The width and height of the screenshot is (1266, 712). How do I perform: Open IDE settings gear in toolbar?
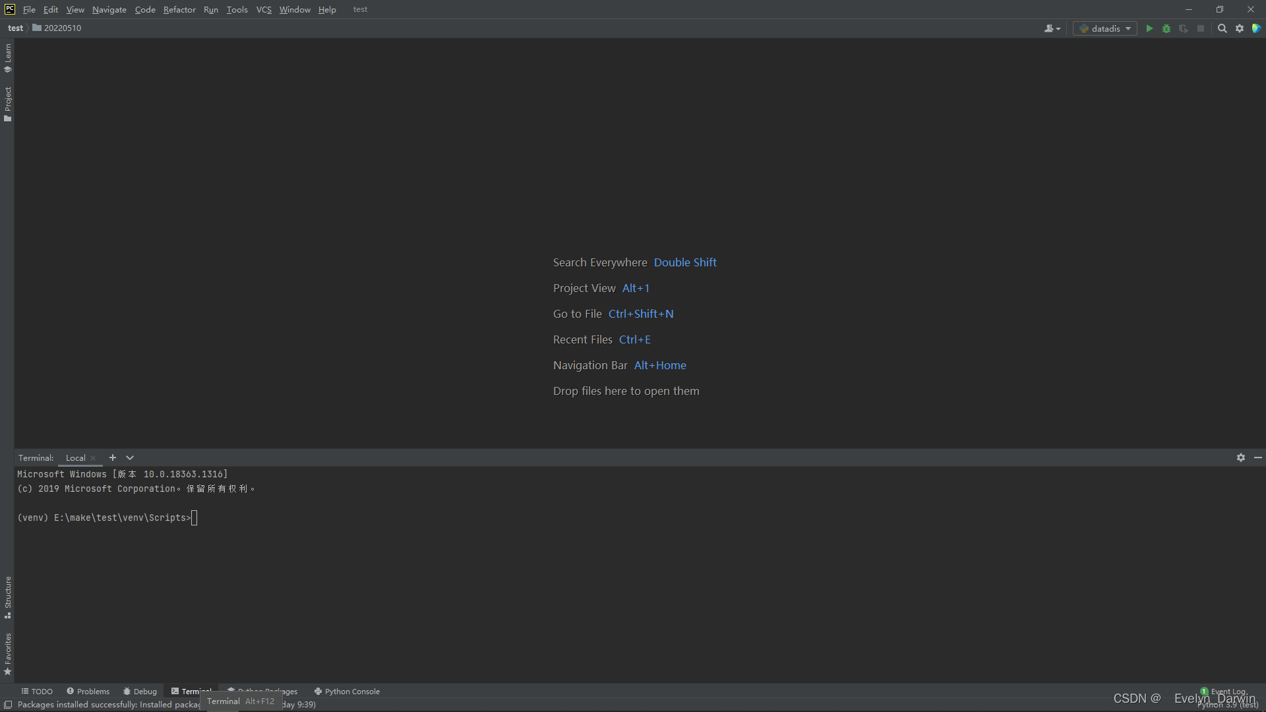1240,28
